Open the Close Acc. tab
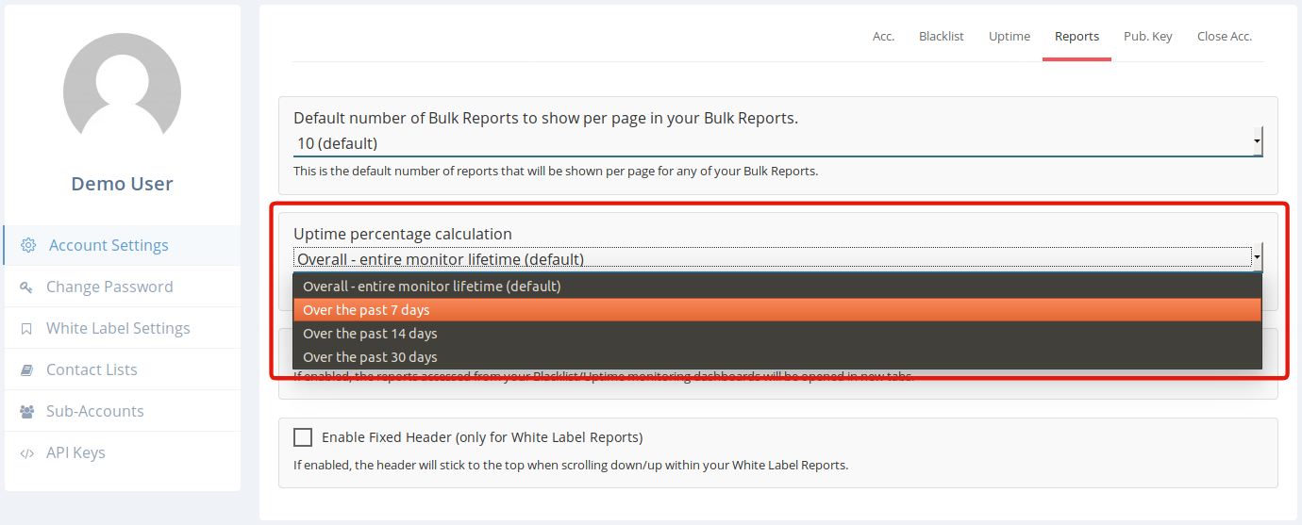 tap(1225, 36)
